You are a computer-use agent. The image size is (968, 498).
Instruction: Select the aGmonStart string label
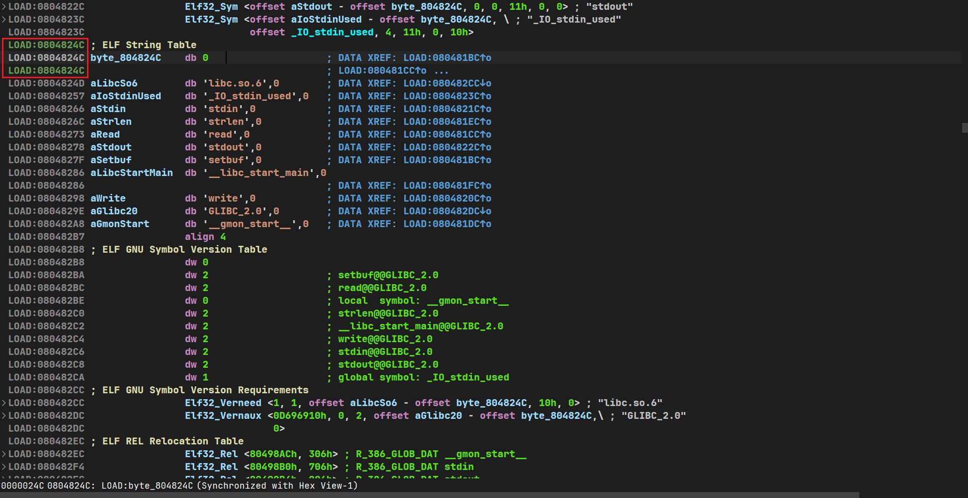point(119,224)
